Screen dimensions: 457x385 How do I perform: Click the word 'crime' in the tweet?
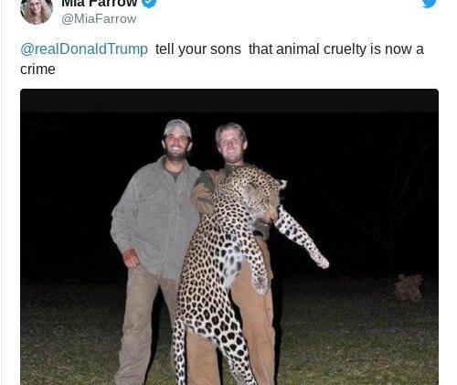[37, 70]
